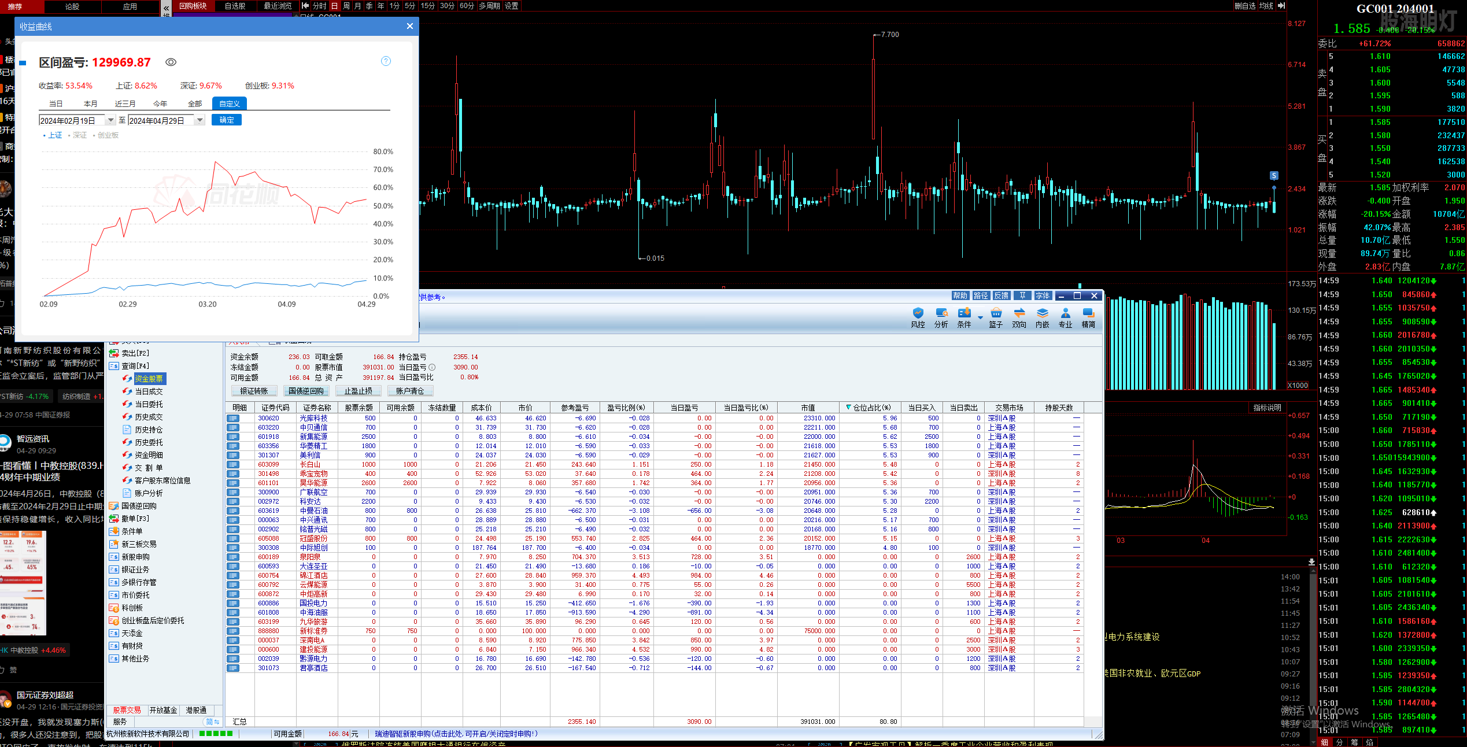Switch to 股票交易 bottom tab

[127, 710]
